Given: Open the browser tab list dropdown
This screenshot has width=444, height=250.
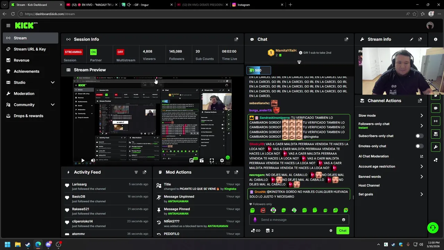Looking at the screenshot, I should click(4, 5).
